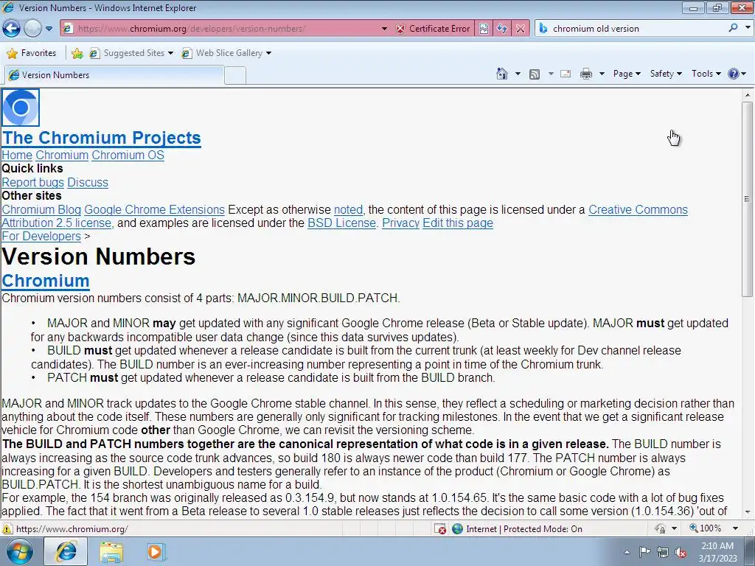Click the Chromium logo image
This screenshot has width=755, height=566.
pyautogui.click(x=21, y=108)
